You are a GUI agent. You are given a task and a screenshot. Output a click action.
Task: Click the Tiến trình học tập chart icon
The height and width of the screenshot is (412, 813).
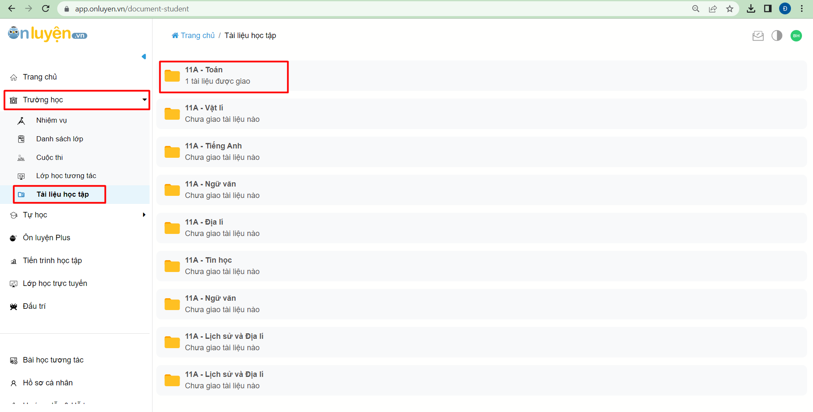pos(14,261)
